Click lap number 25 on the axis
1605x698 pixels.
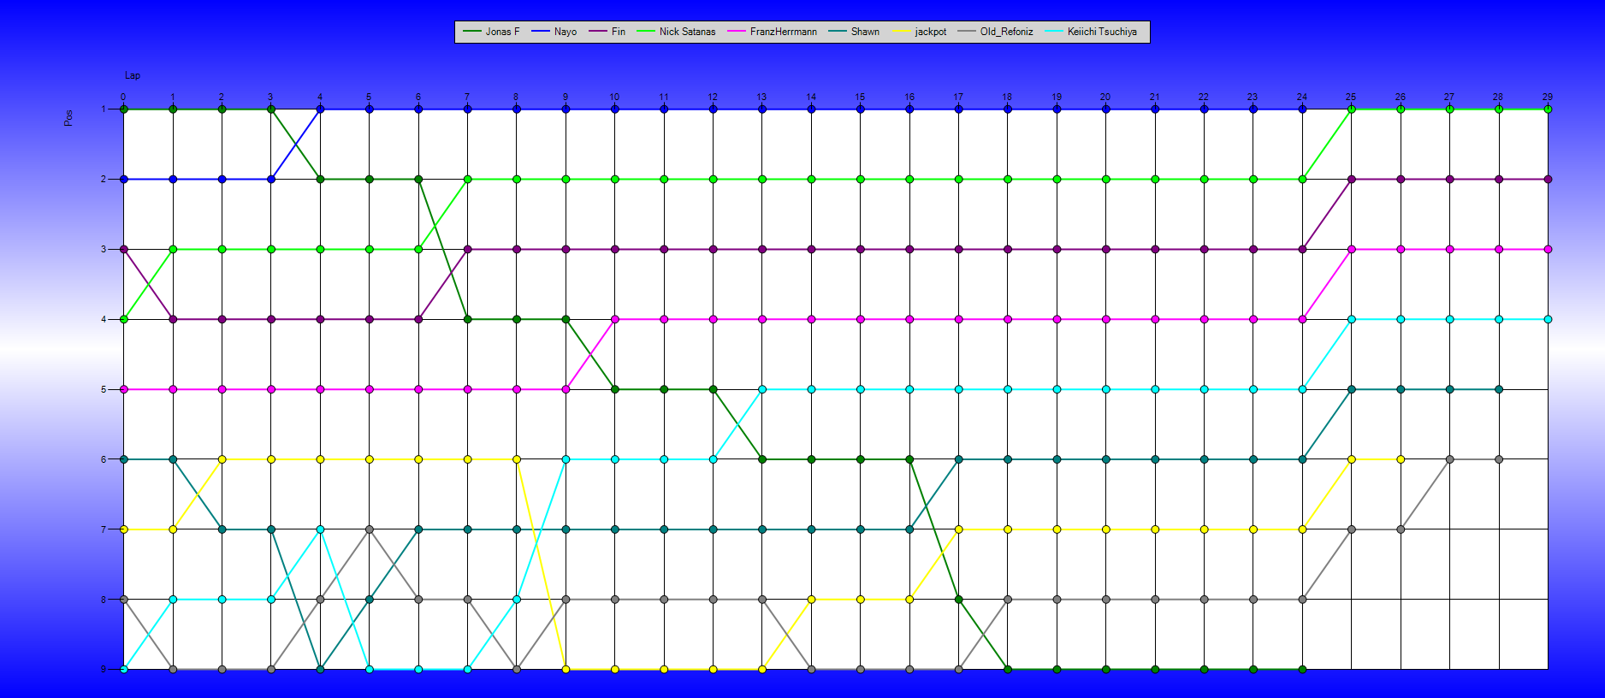(1351, 97)
